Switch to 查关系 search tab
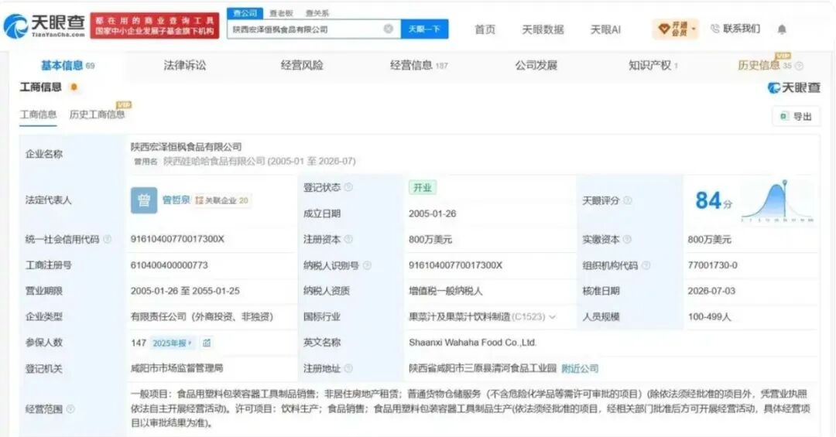 (317, 13)
